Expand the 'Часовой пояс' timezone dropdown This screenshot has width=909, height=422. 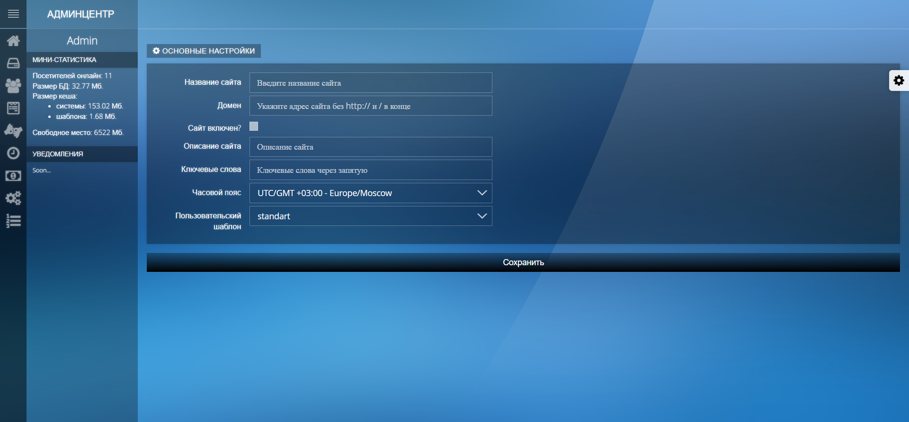click(x=371, y=193)
